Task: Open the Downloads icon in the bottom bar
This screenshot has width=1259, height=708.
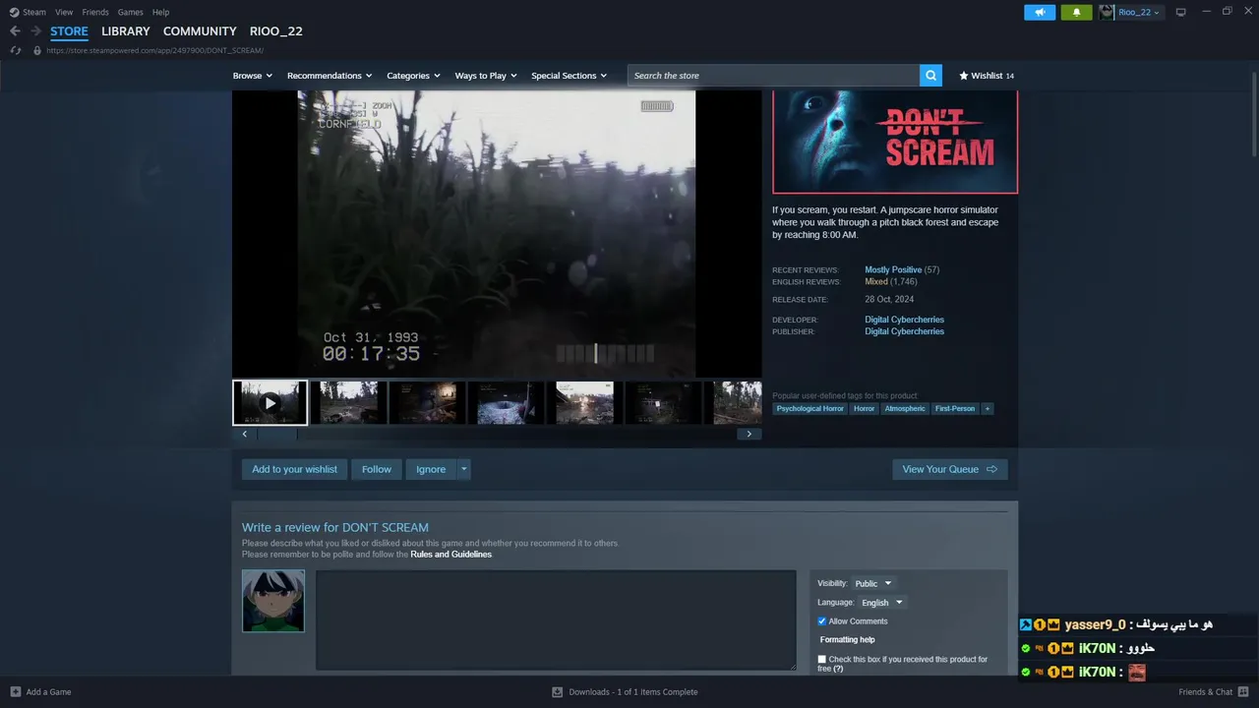Action: [x=557, y=691]
